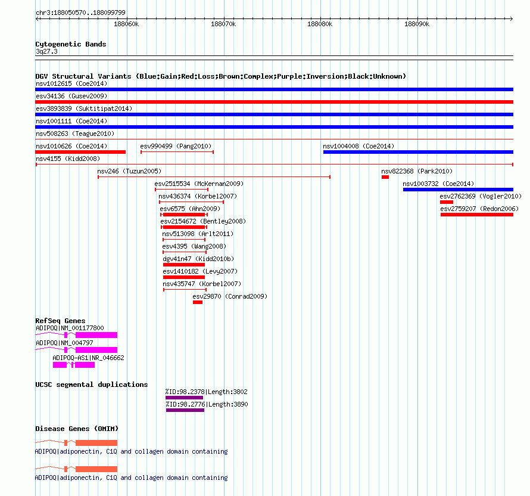Click the esv1410182 (Levy2007) red bar
Image resolution: width=530 pixels, height=496 pixels.
click(x=184, y=277)
